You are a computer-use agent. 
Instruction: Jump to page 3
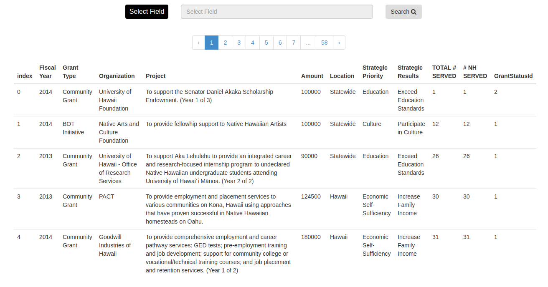click(x=239, y=43)
